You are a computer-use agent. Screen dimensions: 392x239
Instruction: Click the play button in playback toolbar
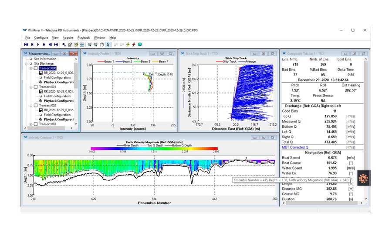tap(38, 44)
